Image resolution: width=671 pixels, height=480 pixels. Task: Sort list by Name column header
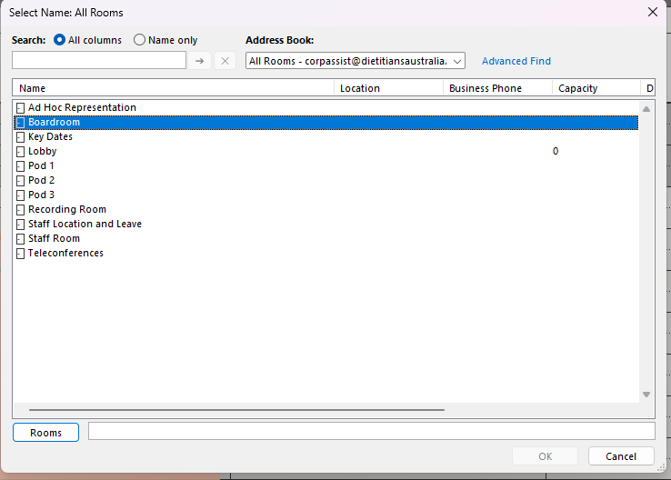pyautogui.click(x=173, y=88)
